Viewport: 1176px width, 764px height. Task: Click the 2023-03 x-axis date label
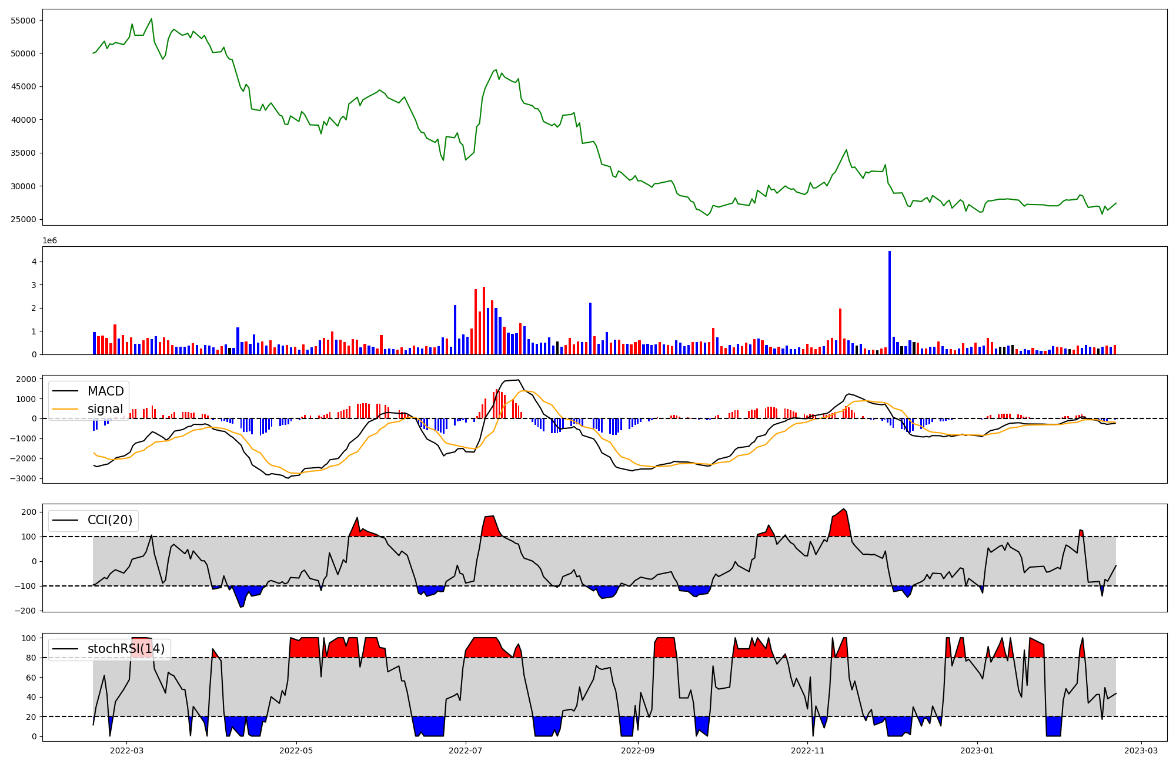point(1141,750)
